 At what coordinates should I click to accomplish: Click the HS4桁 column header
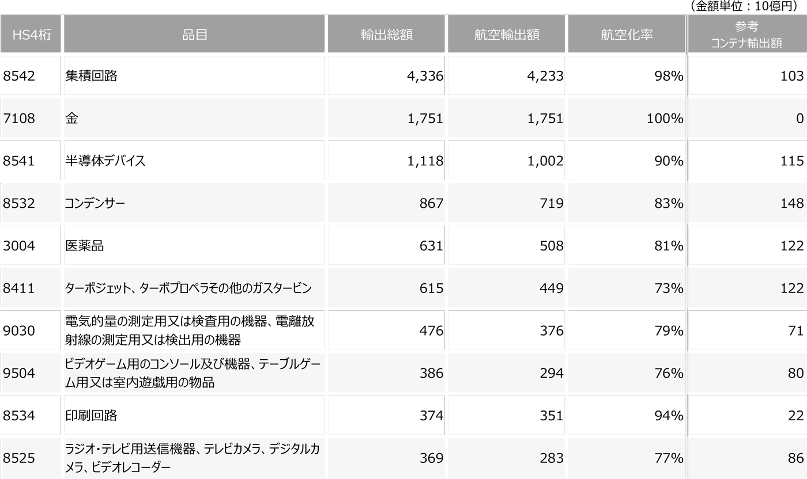(31, 34)
